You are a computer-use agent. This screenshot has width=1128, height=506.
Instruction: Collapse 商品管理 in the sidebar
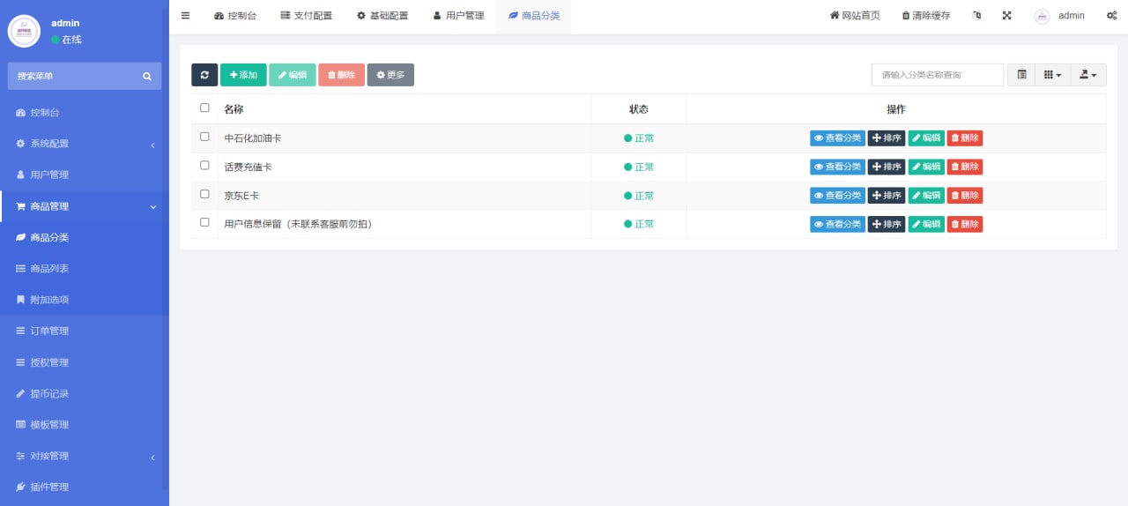85,206
